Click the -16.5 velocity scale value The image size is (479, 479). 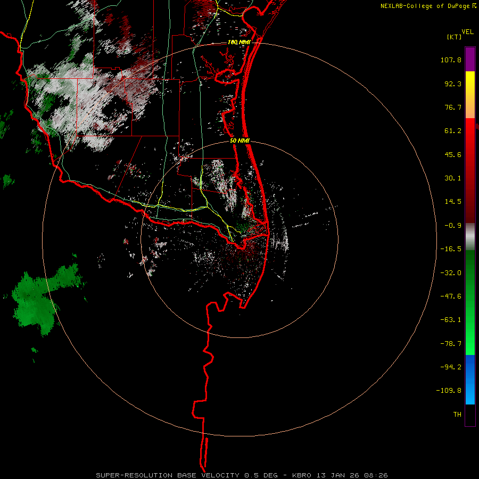[x=451, y=249]
